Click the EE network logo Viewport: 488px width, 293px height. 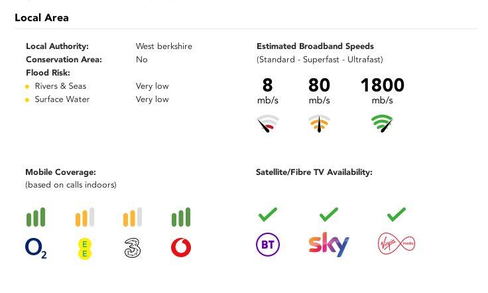84,248
